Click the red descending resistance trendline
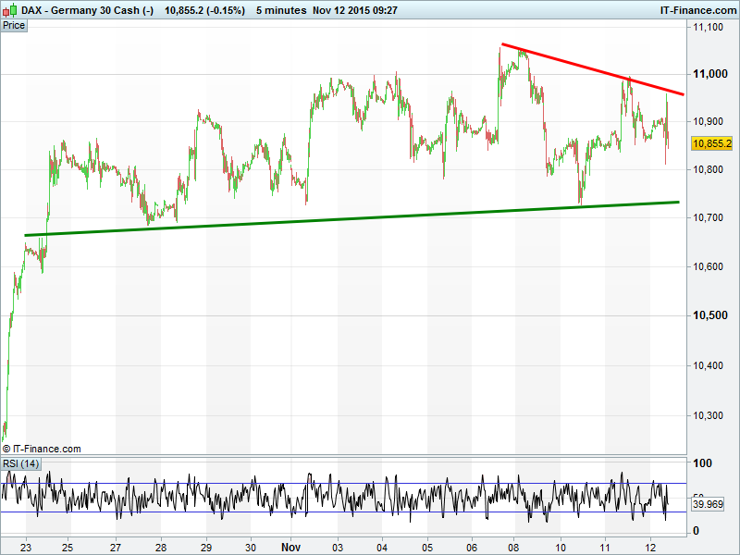740x555 pixels. [592, 68]
